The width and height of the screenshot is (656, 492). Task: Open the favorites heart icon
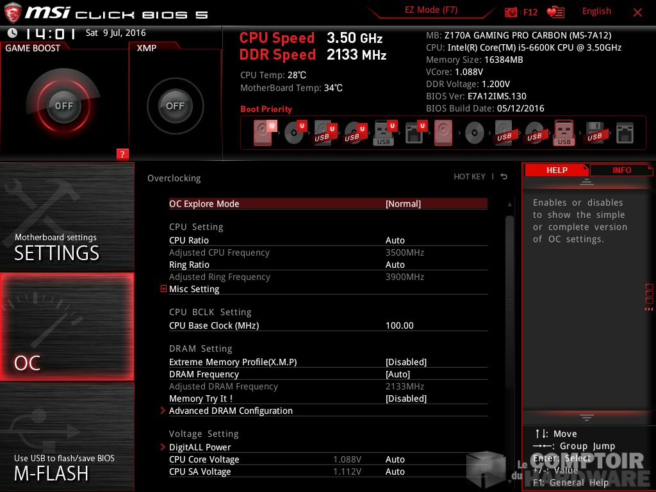click(555, 13)
